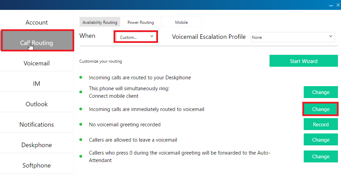The height and width of the screenshot is (175, 341).
Task: Record a voicemail greeting
Action: pos(320,125)
